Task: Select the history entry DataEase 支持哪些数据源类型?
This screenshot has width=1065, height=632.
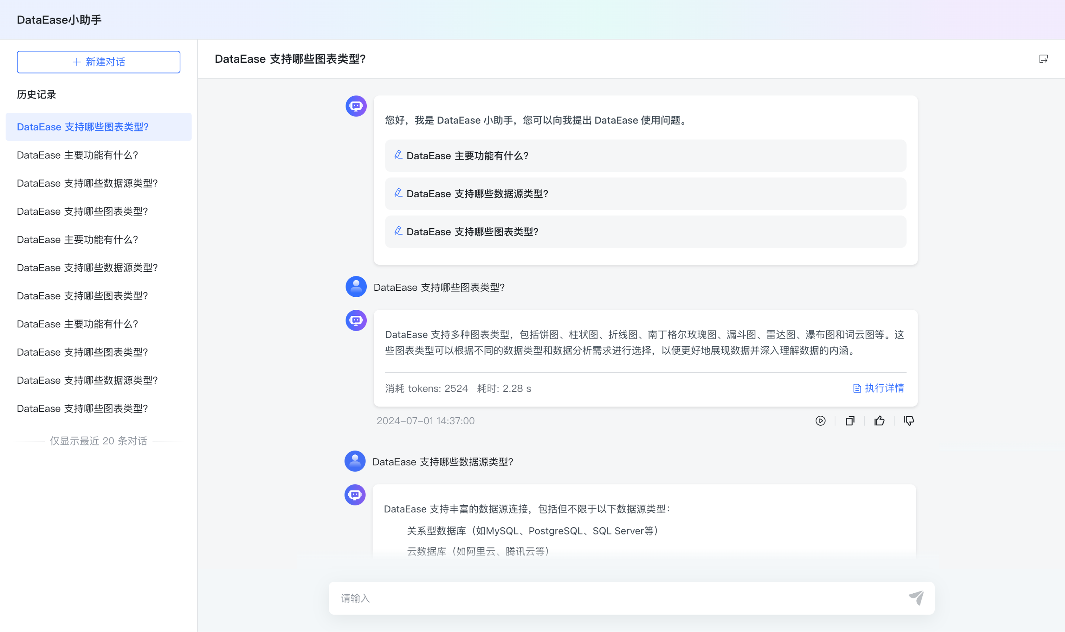Action: [87, 183]
